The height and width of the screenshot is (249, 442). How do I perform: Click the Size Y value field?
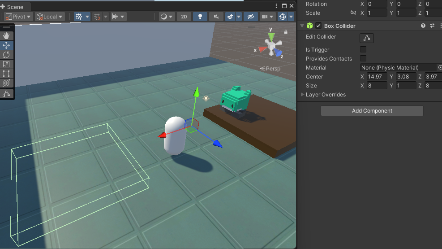point(406,86)
